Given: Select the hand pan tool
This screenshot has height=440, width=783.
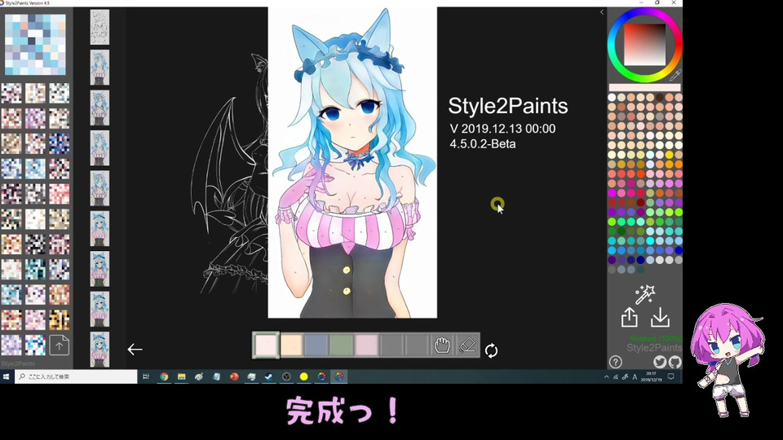Looking at the screenshot, I should click(442, 345).
